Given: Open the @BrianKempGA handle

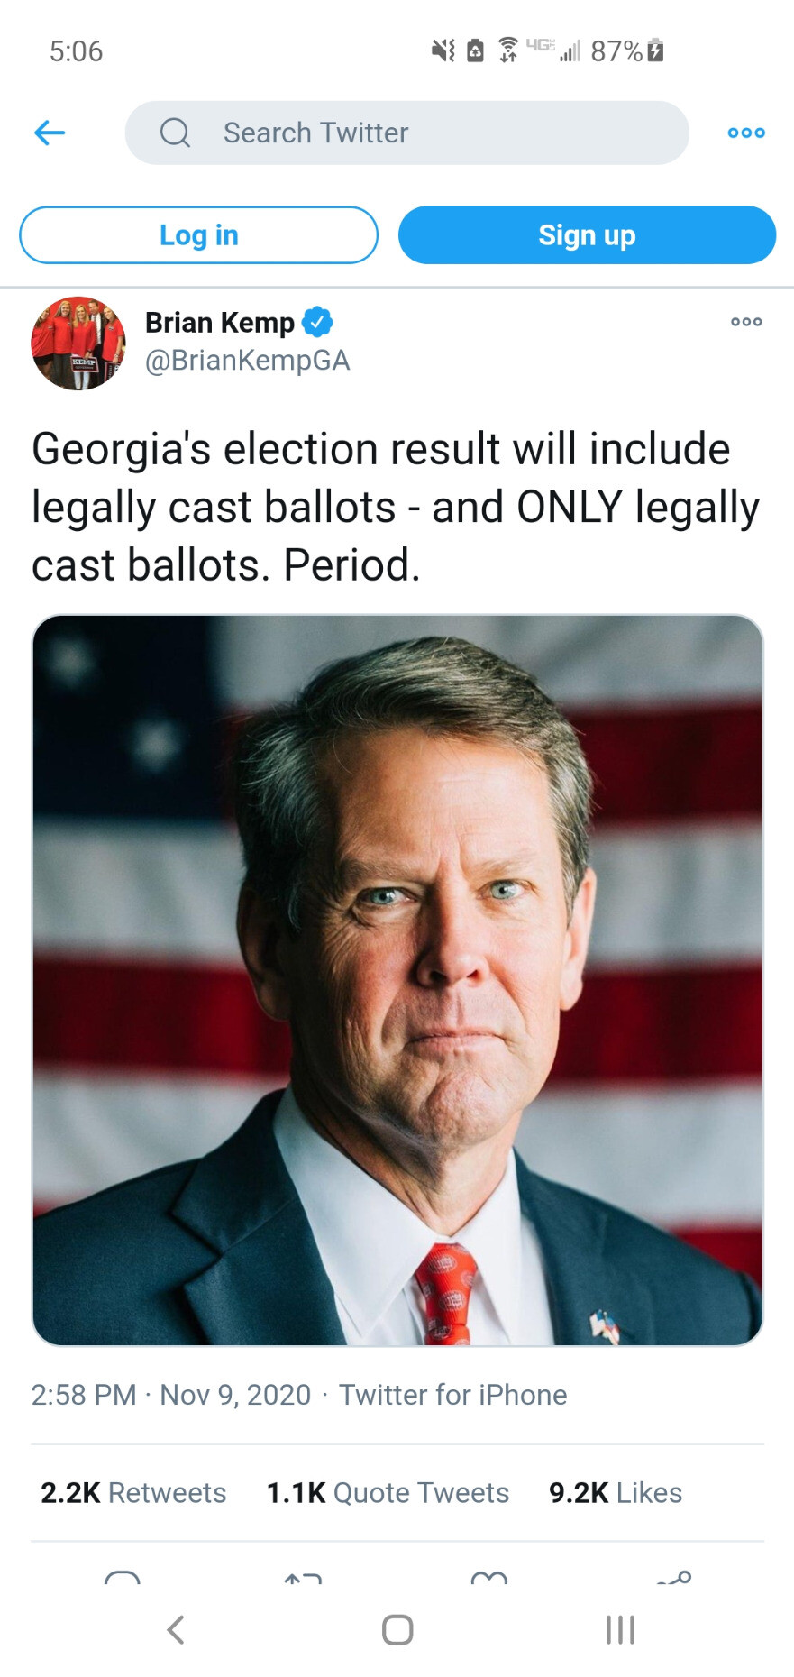Looking at the screenshot, I should [x=247, y=361].
